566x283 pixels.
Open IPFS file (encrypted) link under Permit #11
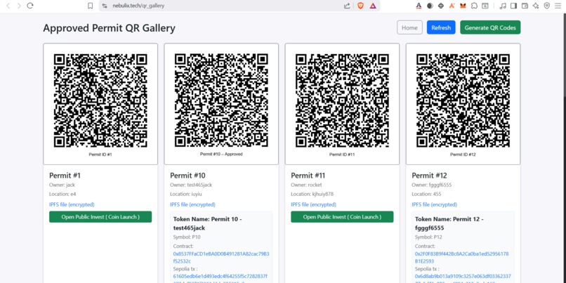(x=314, y=204)
